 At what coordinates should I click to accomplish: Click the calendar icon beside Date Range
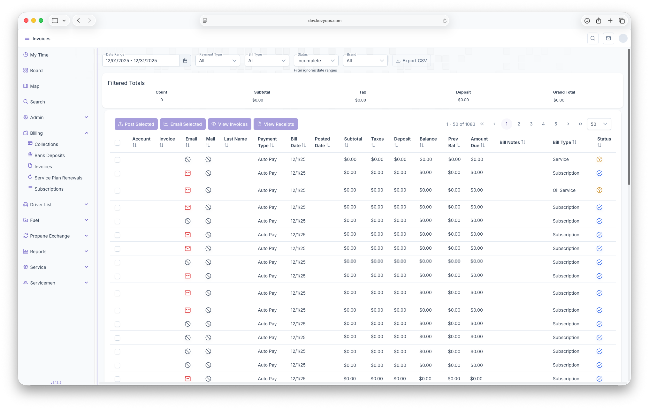point(185,61)
